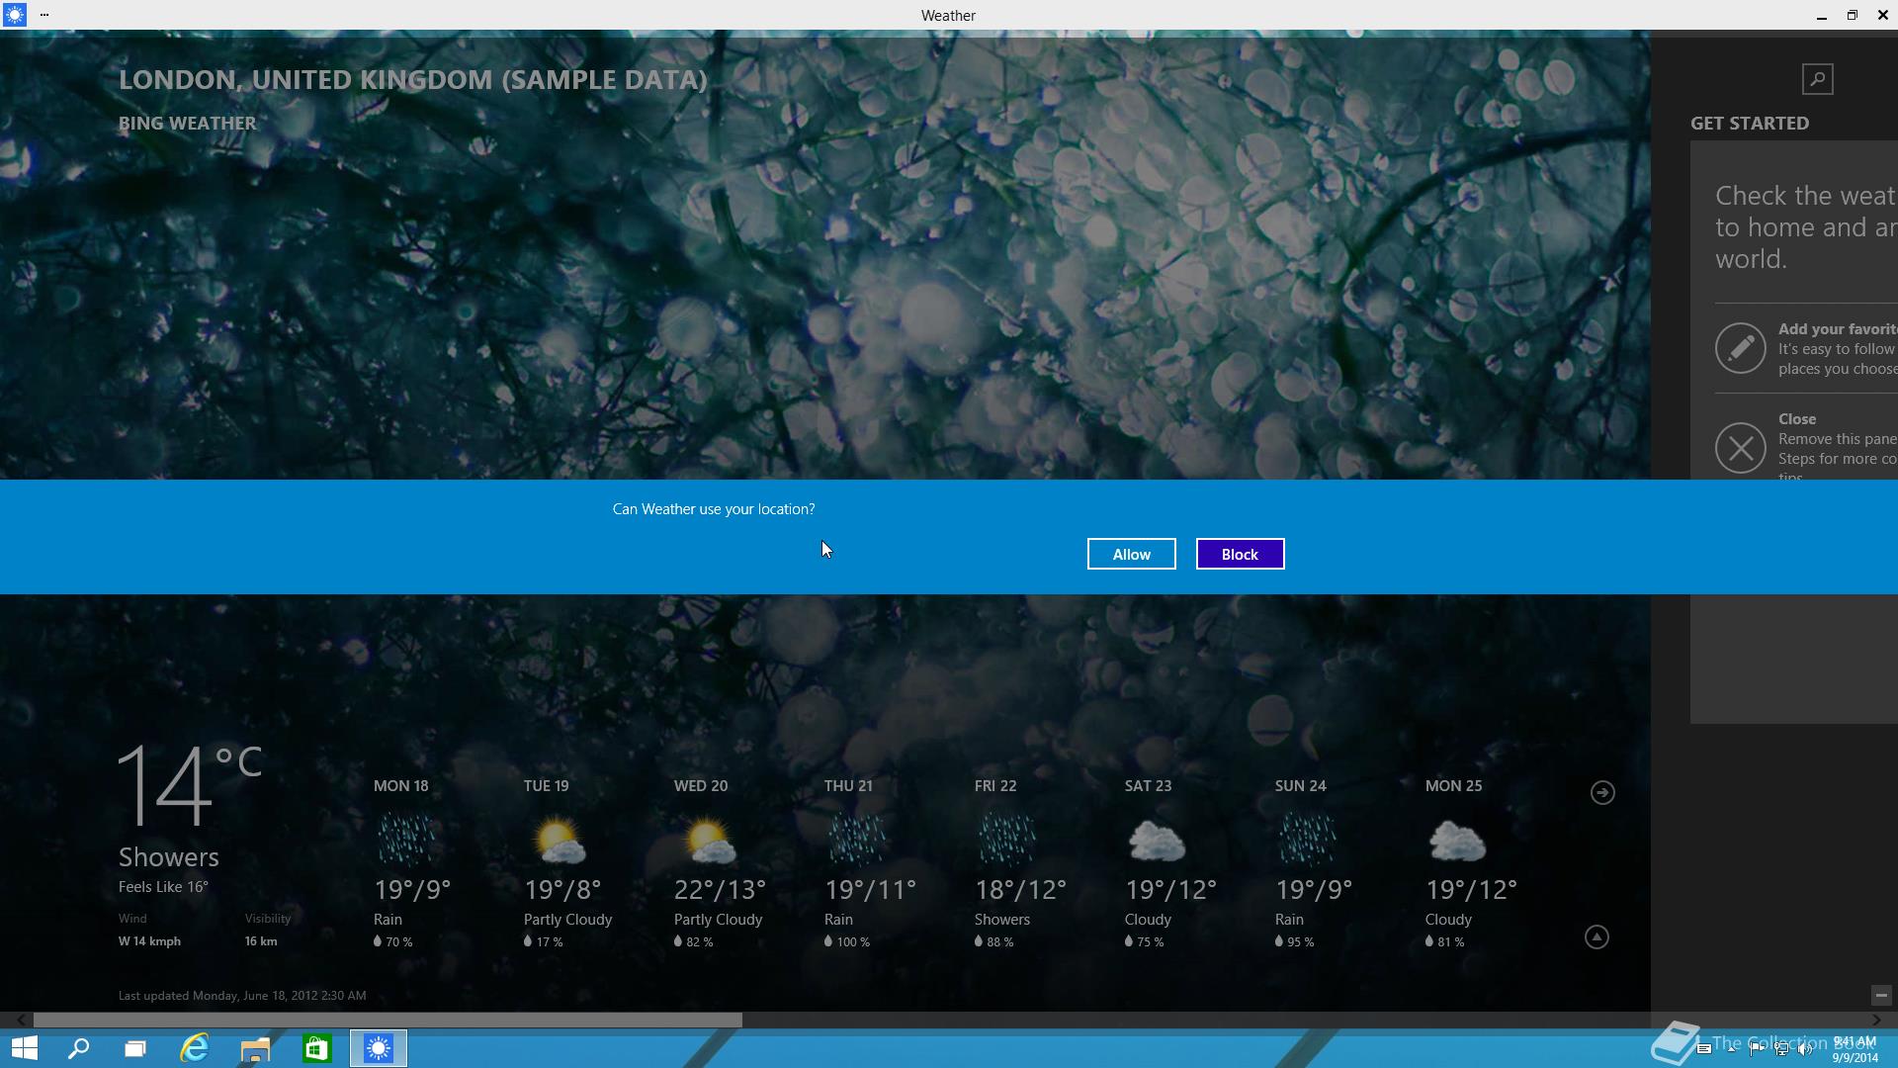Click the SAT 23 cloudy weather icon
1898x1068 pixels.
pos(1157,841)
